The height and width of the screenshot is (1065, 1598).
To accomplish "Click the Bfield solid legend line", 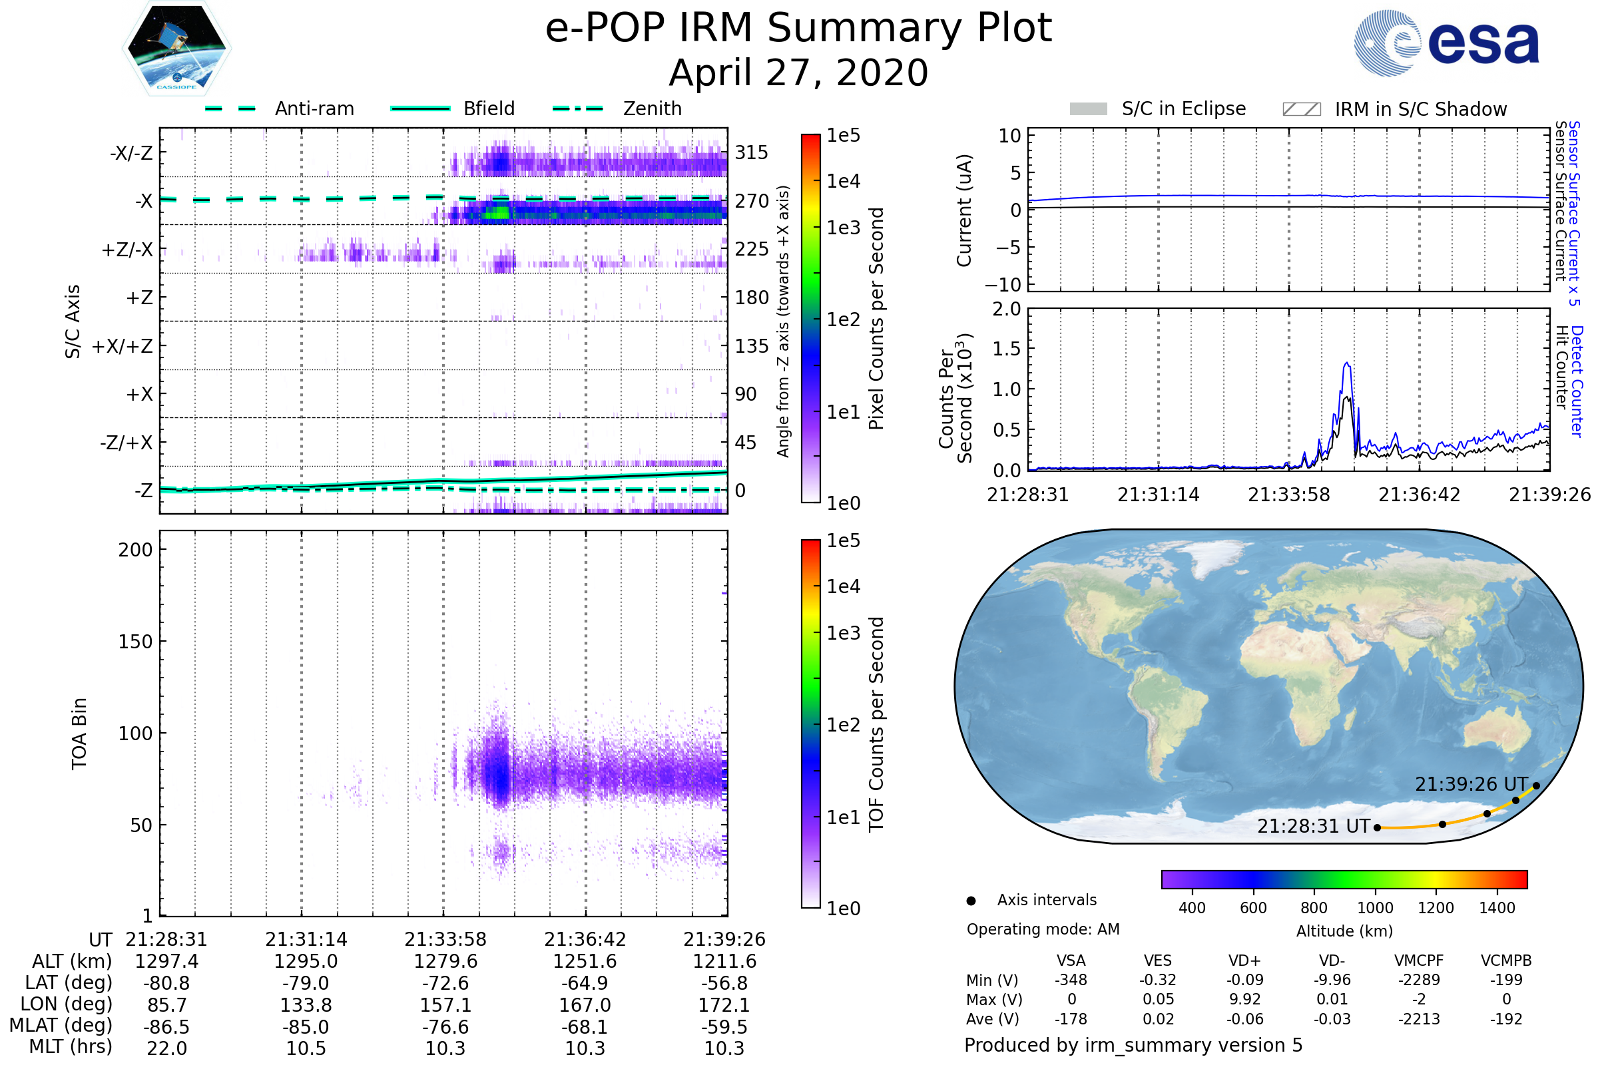I will [421, 108].
